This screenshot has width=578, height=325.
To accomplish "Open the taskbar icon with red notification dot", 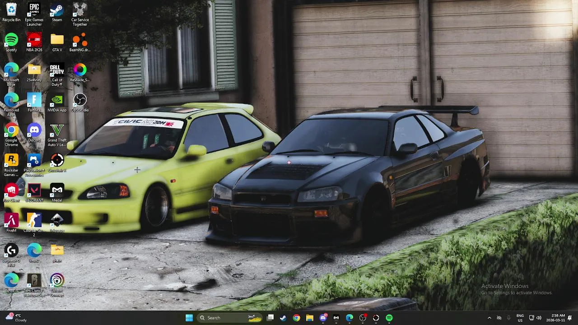I will (363, 318).
